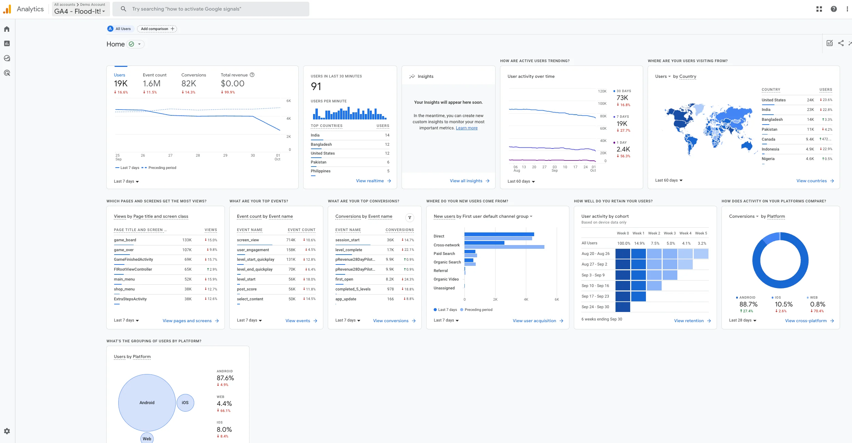Screen dimensions: 852x443
Task: Click the Help question-mark icon
Action: pyautogui.click(x=834, y=9)
